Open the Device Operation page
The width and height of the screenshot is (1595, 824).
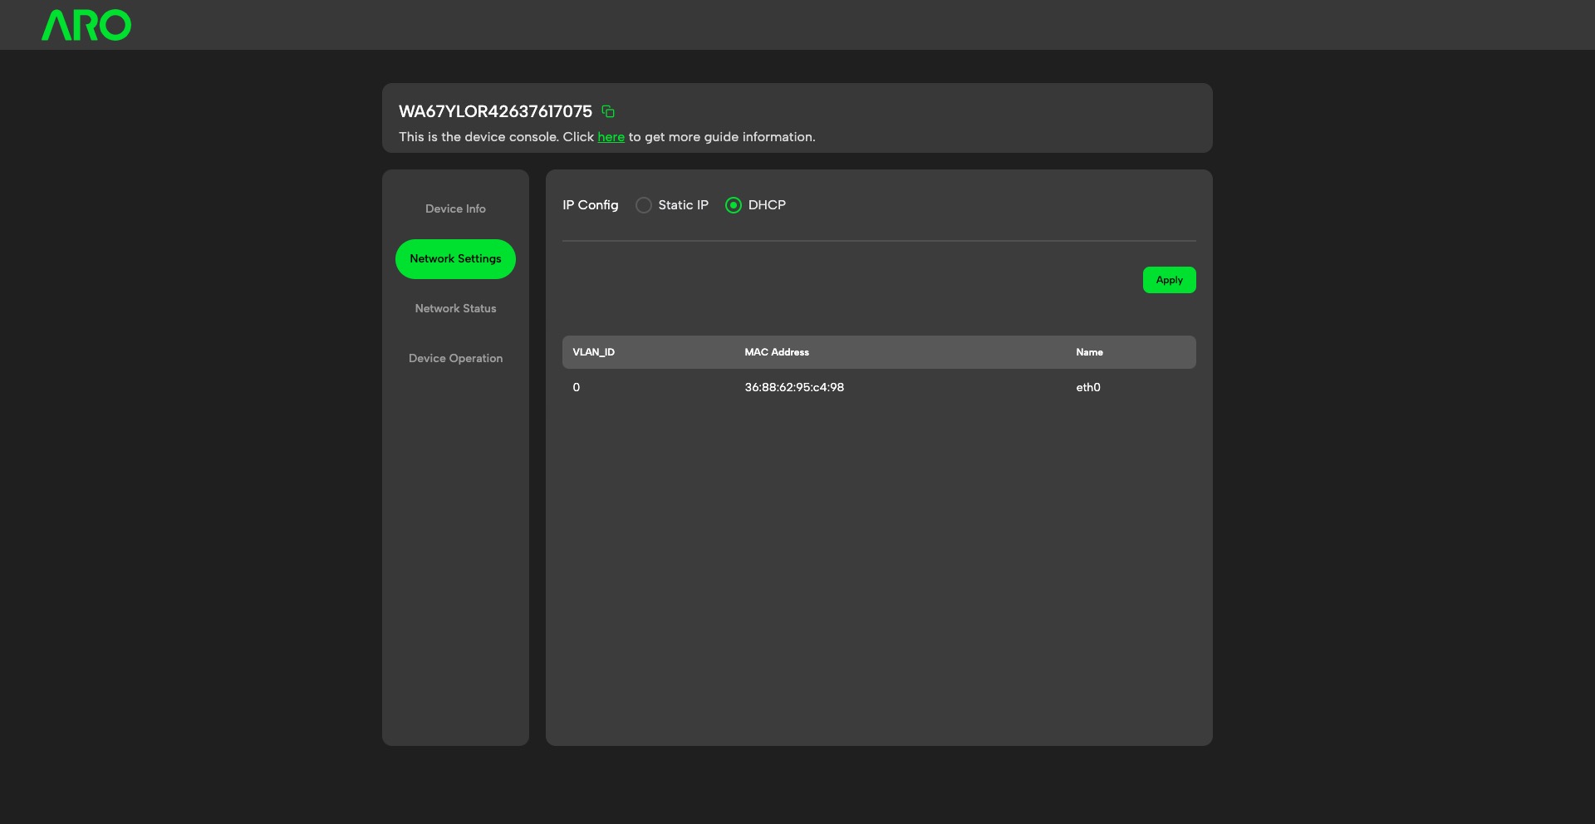(x=455, y=358)
